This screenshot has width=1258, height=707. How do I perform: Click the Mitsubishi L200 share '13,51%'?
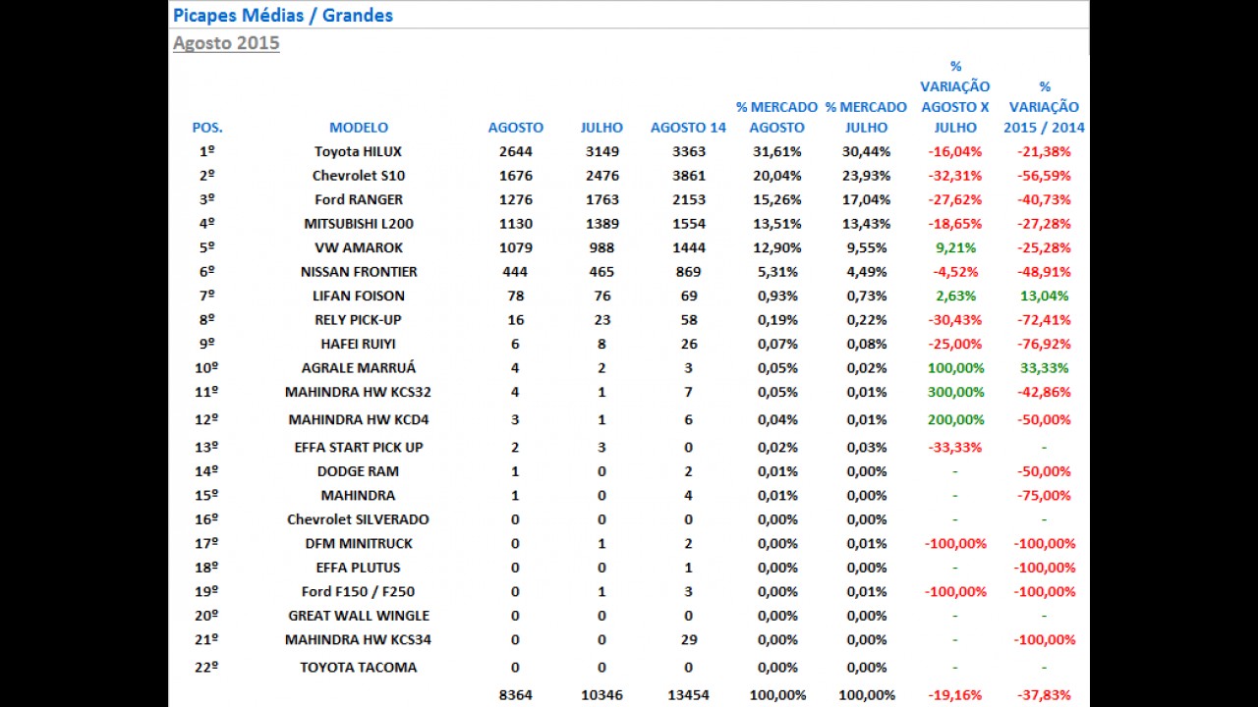776,224
